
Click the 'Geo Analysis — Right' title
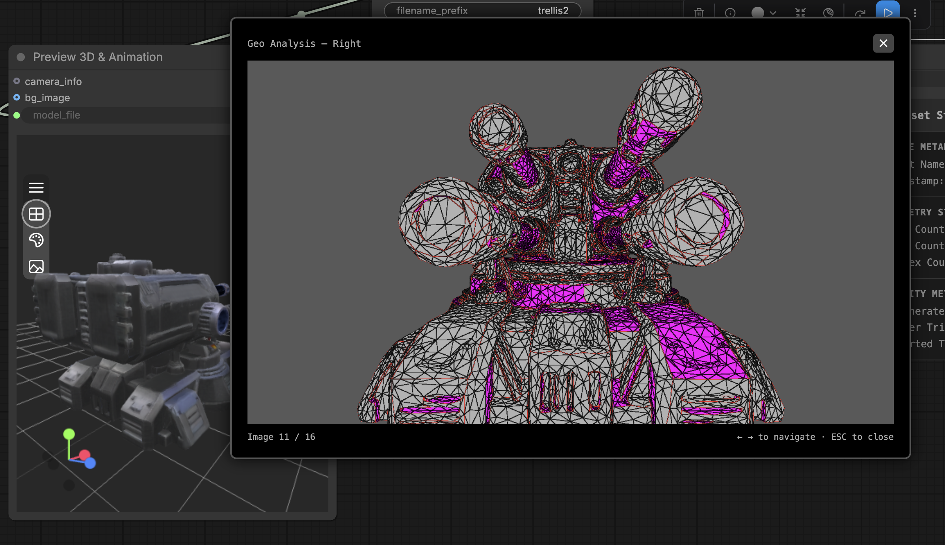304,43
